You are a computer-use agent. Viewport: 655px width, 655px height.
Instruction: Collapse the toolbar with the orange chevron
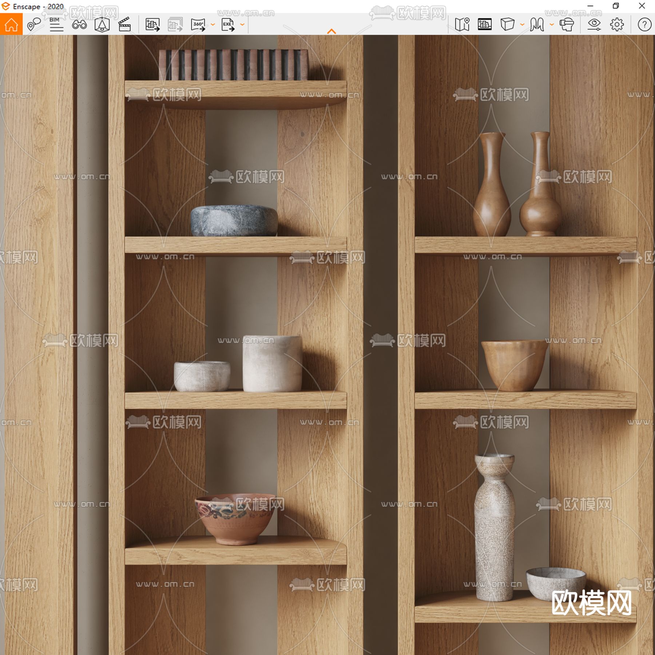(331, 31)
